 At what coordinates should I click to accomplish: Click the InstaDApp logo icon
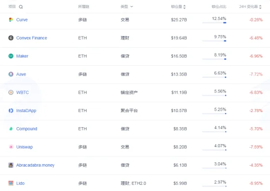point(11,111)
